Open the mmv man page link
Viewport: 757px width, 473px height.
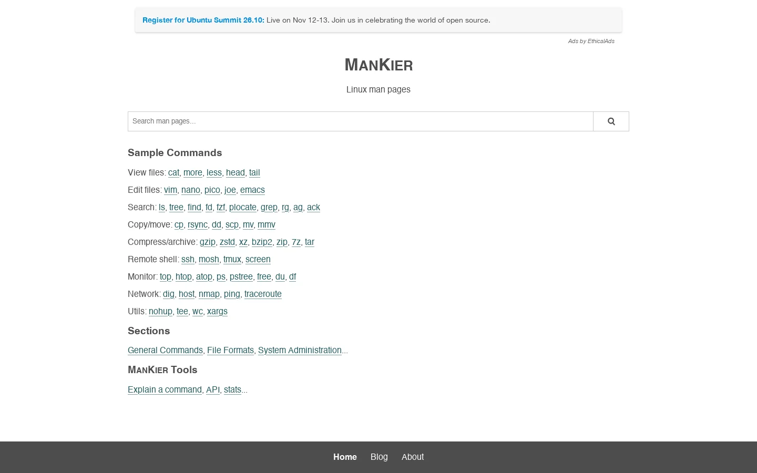pos(267,224)
